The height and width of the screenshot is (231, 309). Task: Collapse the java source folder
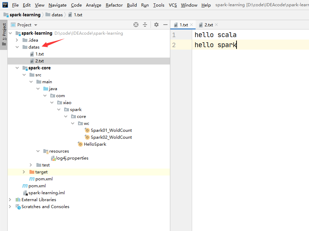pyautogui.click(x=38, y=89)
